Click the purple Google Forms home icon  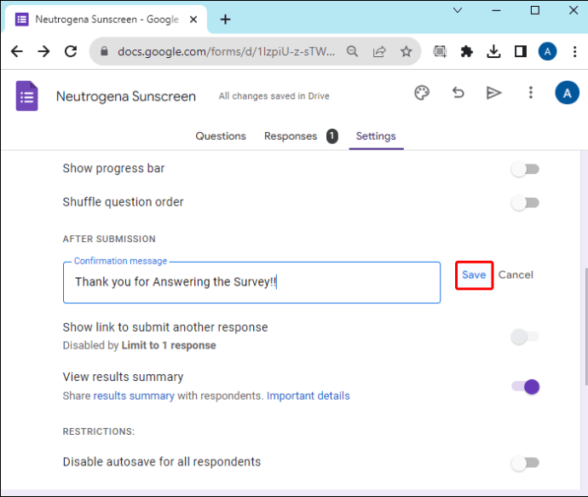click(x=26, y=96)
